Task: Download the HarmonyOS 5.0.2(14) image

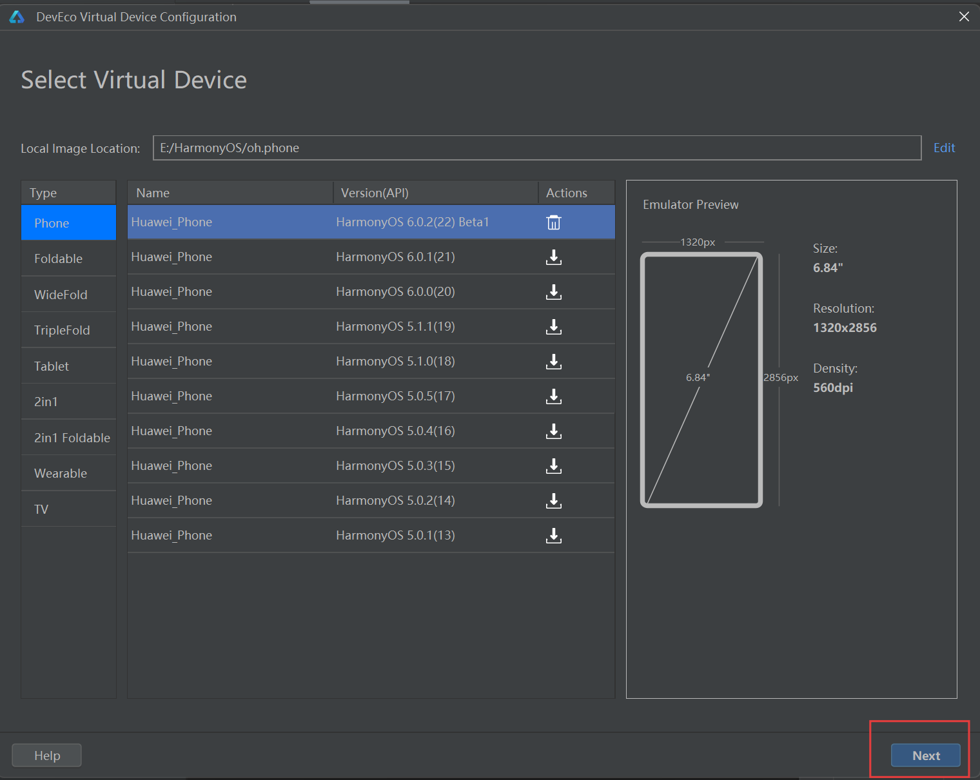Action: click(554, 501)
